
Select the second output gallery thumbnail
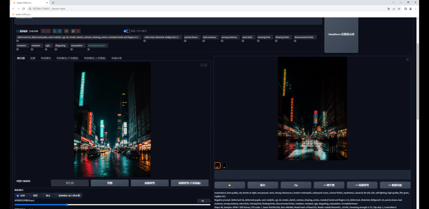coord(224,166)
